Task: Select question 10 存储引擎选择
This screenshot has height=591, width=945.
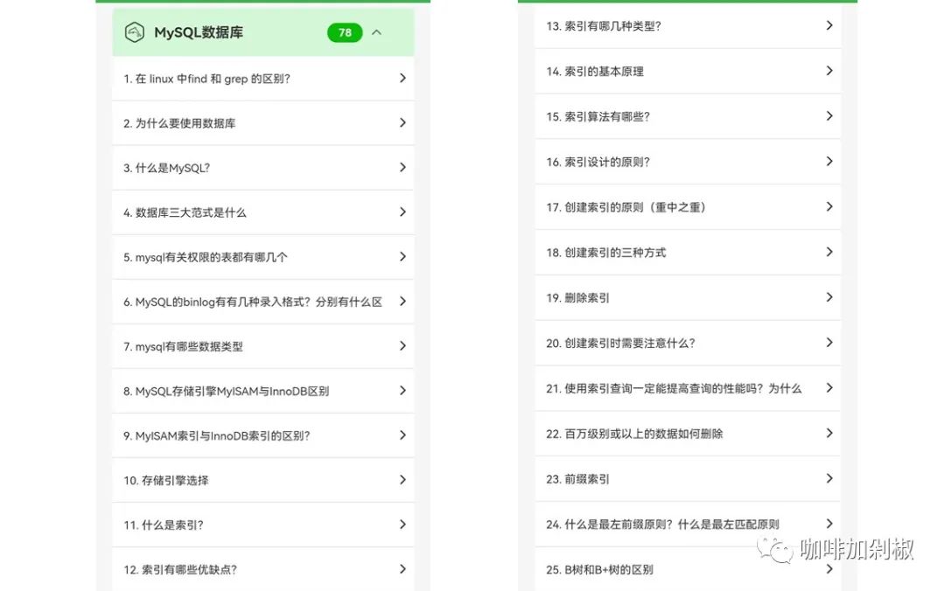Action: [262, 480]
